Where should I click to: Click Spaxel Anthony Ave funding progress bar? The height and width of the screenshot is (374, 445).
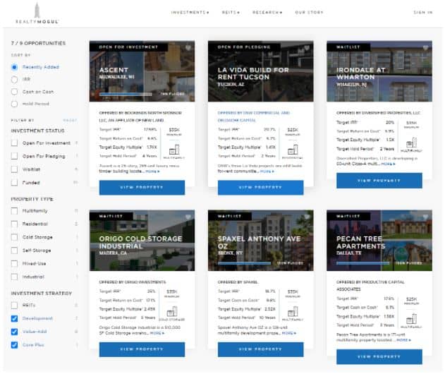click(244, 263)
